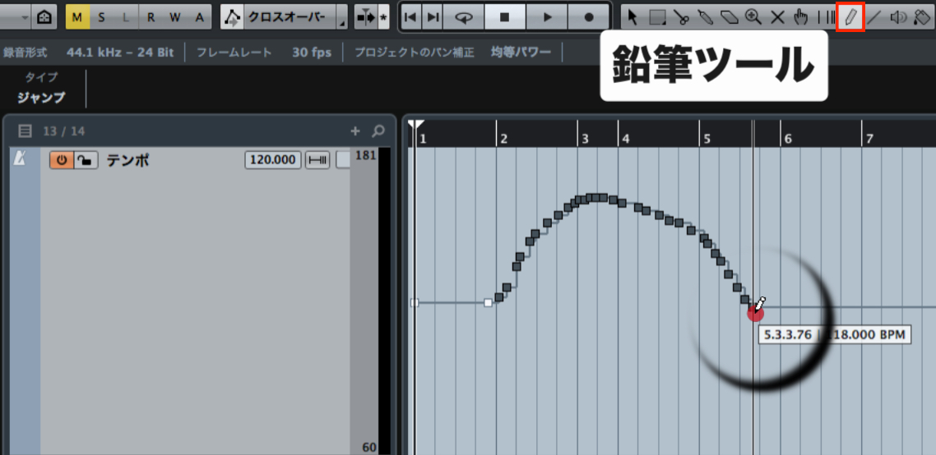
Task: Add a track with plus icon
Action: [355, 131]
